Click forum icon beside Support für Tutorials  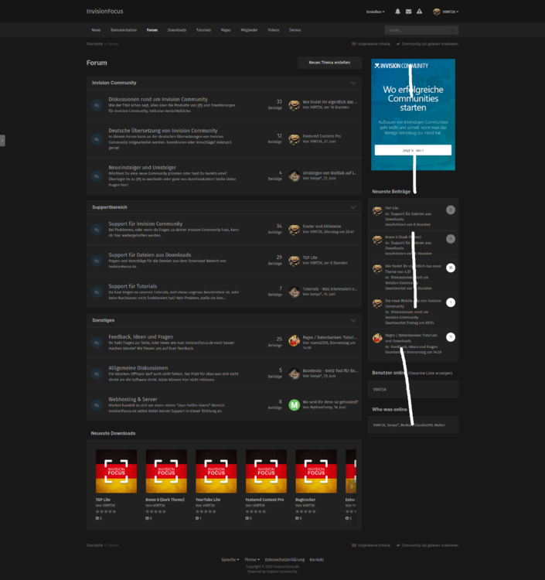pyautogui.click(x=96, y=292)
